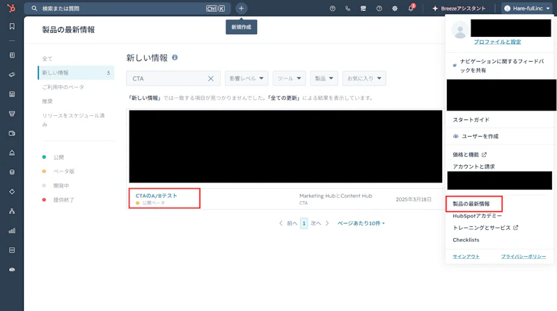
Task: Open the CRM contacts sidebar icon
Action: (x=12, y=56)
